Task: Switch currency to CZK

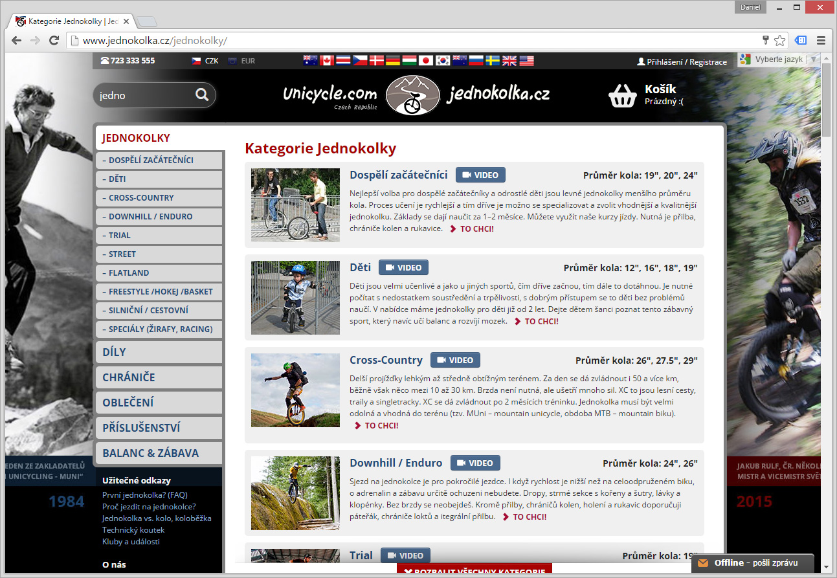Action: point(205,61)
